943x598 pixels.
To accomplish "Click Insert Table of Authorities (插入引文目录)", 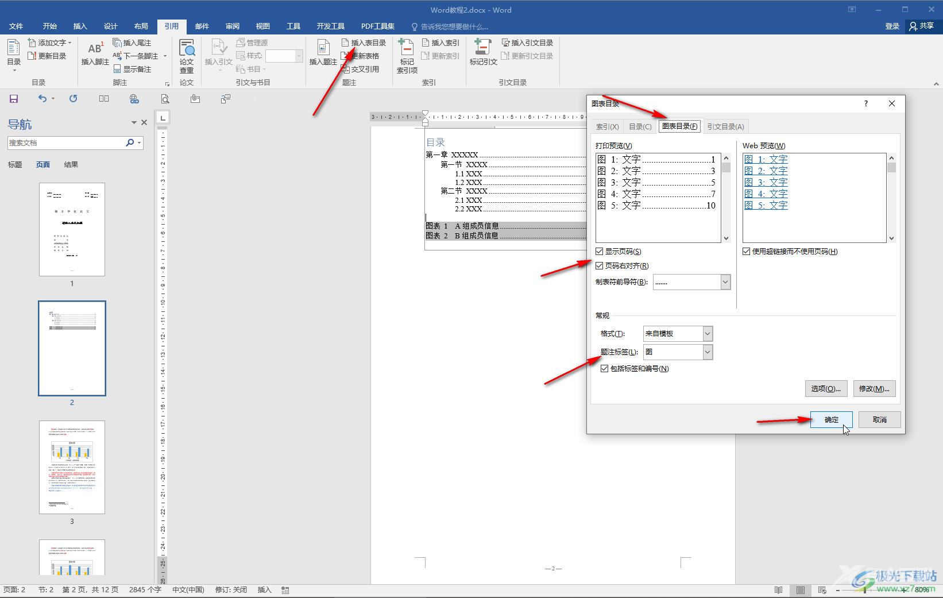I will click(527, 43).
